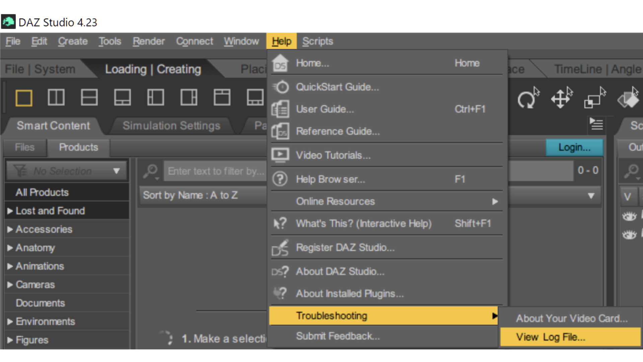Open the File menu

[x=13, y=41]
